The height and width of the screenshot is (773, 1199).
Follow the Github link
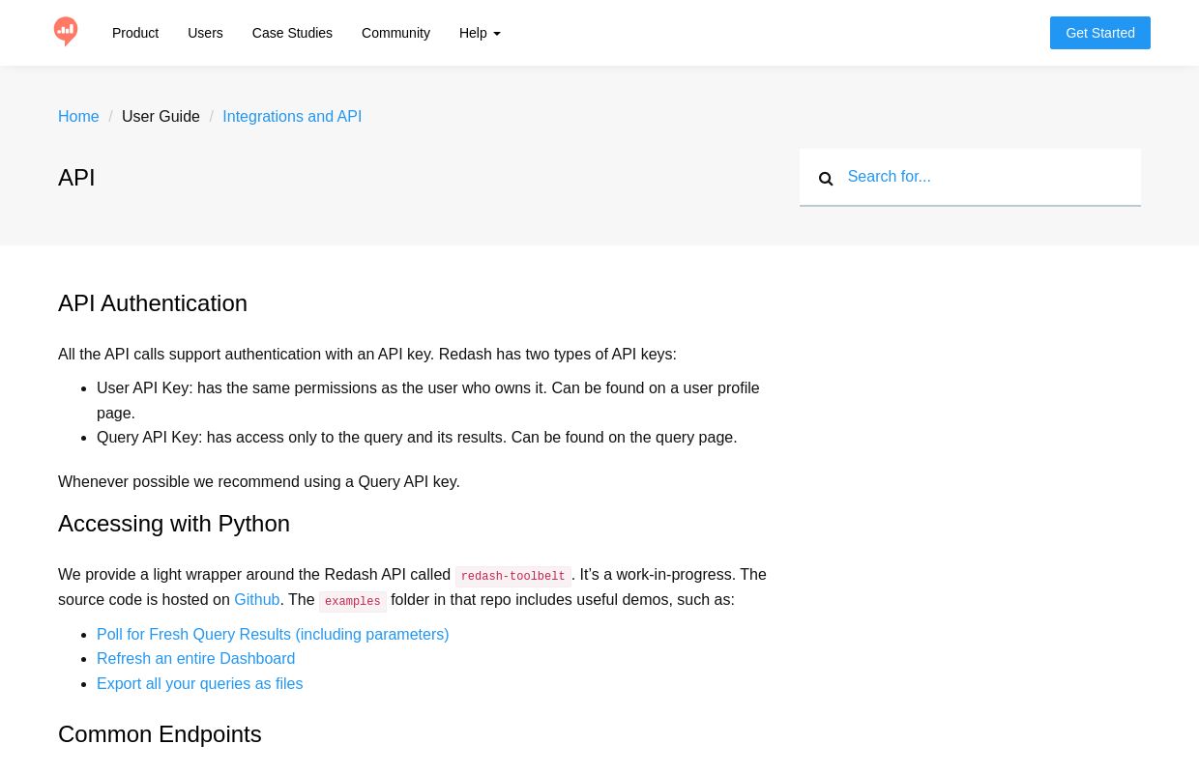[x=257, y=600]
